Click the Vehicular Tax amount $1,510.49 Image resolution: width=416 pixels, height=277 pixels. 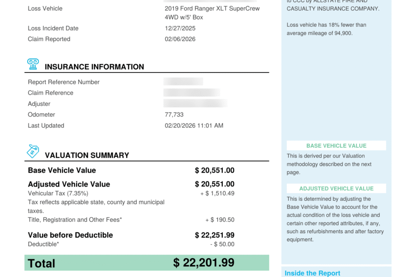tap(217, 193)
